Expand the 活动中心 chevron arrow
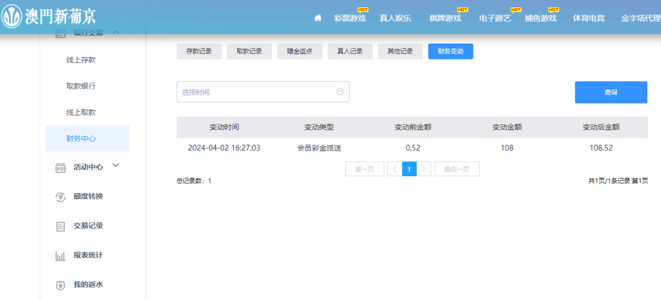The image size is (661, 299). pyautogui.click(x=116, y=166)
